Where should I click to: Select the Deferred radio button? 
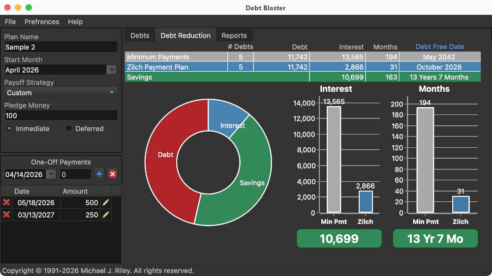(69, 129)
